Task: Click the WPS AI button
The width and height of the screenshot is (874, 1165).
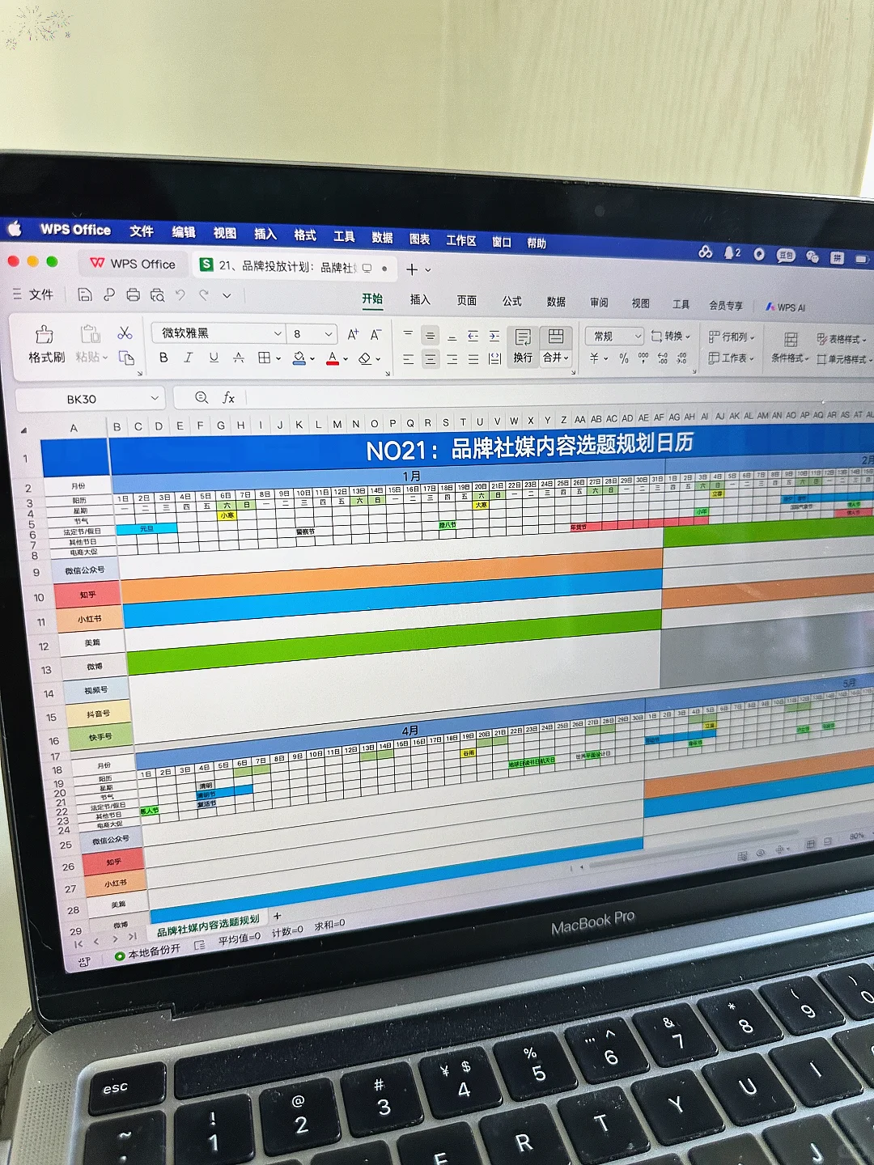Action: pos(785,307)
